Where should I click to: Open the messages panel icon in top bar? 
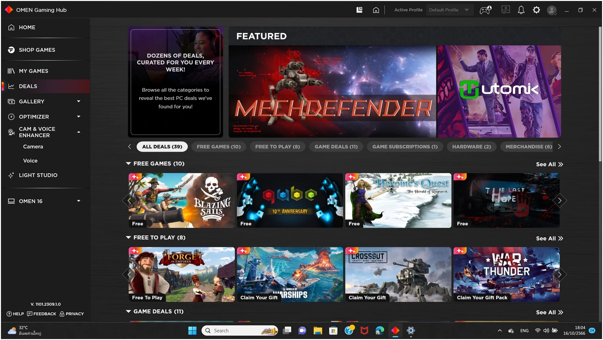coord(505,10)
